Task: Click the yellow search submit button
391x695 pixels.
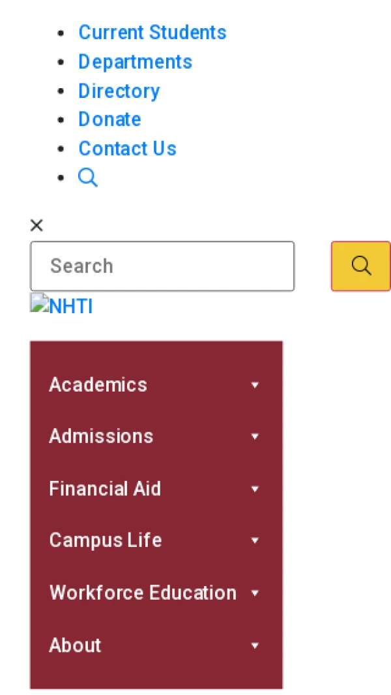Action: (361, 266)
